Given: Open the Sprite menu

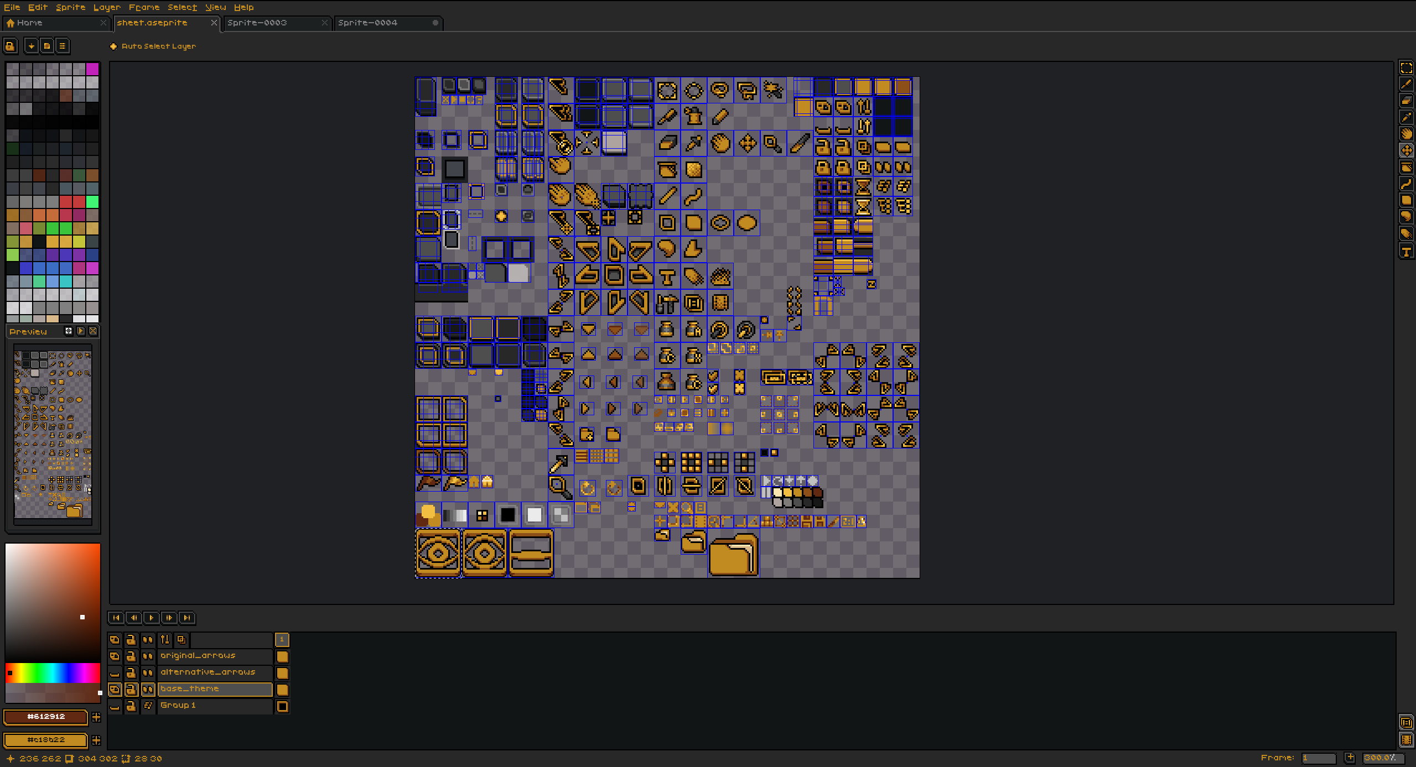Looking at the screenshot, I should click(x=70, y=7).
